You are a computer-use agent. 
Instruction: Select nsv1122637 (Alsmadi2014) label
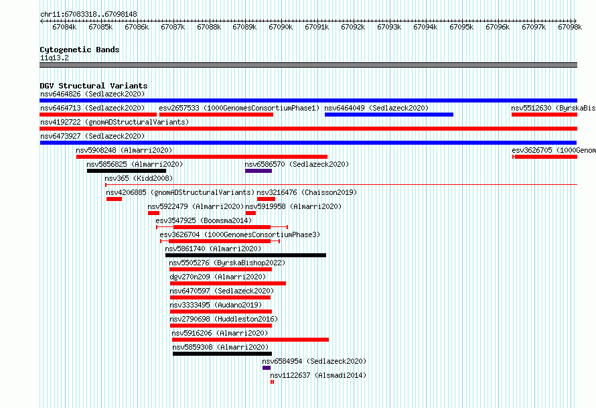pyautogui.click(x=318, y=375)
